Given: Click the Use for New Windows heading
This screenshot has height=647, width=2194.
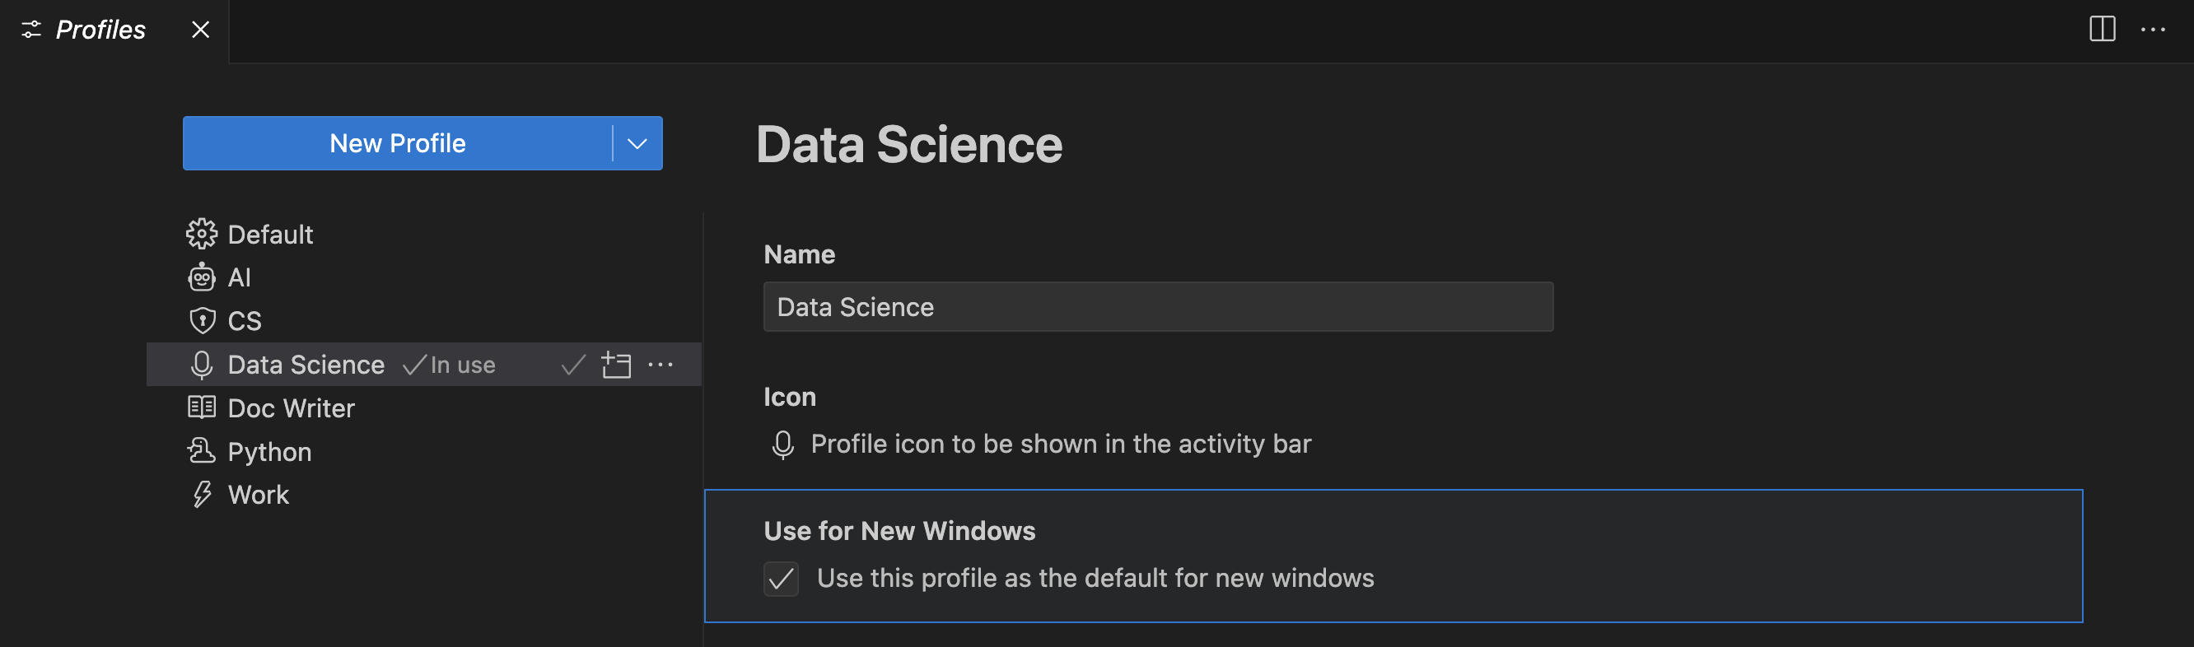Looking at the screenshot, I should [899, 531].
